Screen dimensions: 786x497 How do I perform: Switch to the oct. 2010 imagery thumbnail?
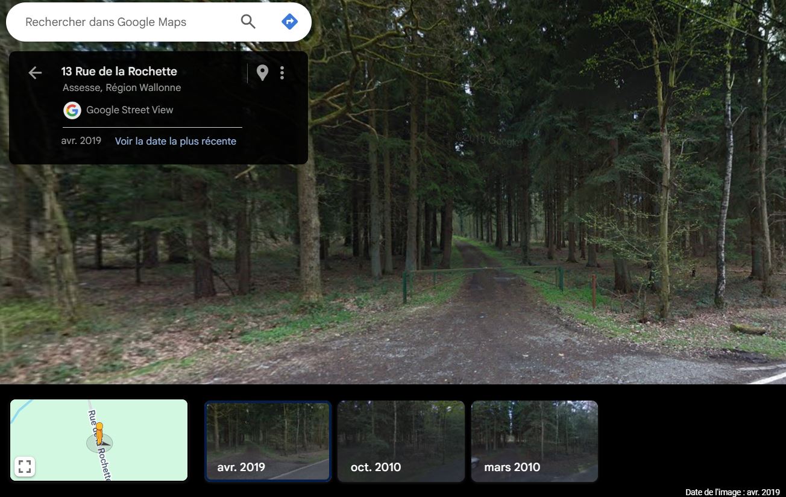401,442
